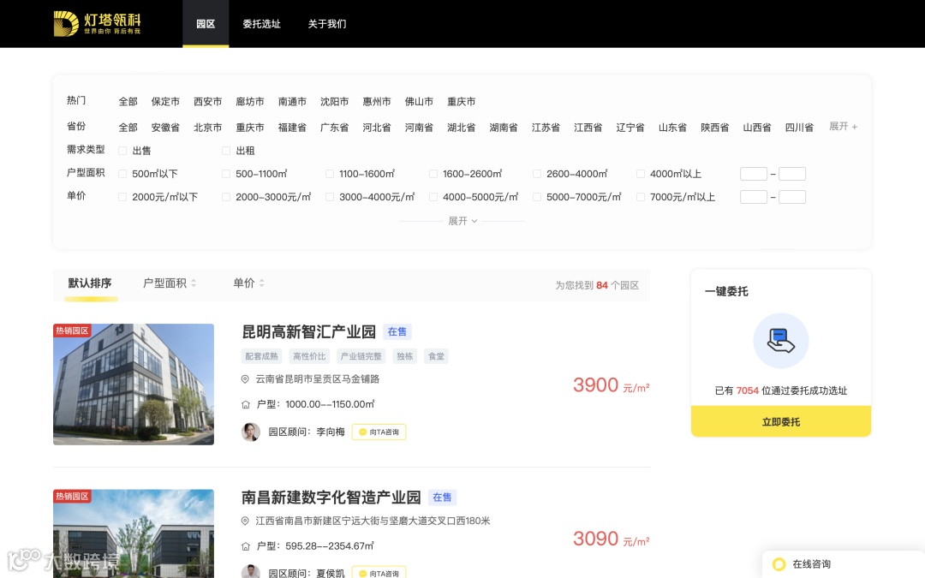Open 南昌新建数字化智造产业园 listing title
This screenshot has width=925, height=578.
click(331, 498)
